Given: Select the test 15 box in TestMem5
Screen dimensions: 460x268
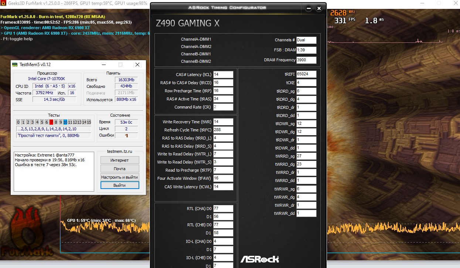Looking at the screenshot, I should [x=89, y=122].
